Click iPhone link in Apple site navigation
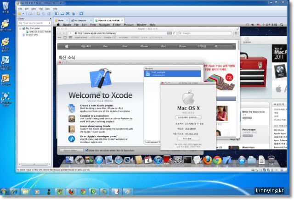Viewport: 294px width, 200px height. pos(144,46)
